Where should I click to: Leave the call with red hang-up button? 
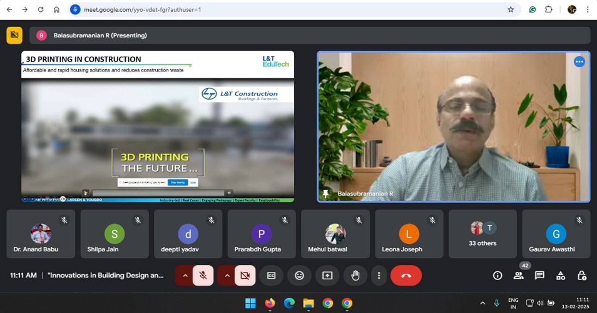406,276
